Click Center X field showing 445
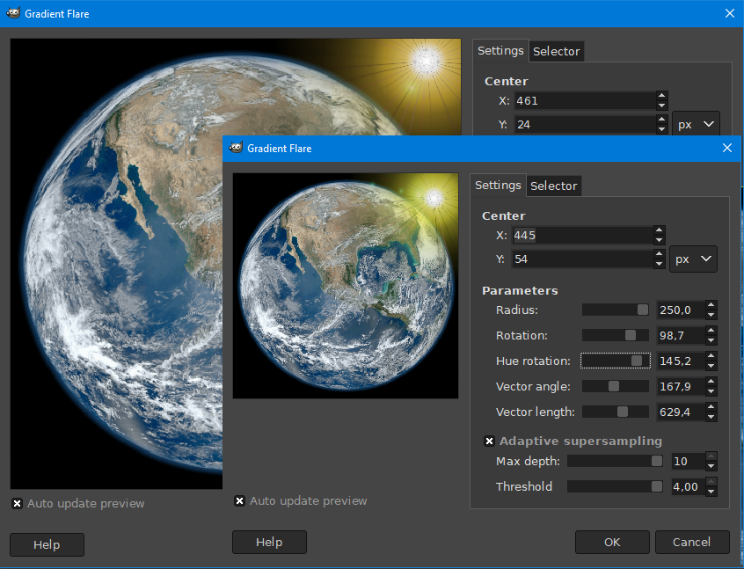The height and width of the screenshot is (569, 744). (582, 236)
